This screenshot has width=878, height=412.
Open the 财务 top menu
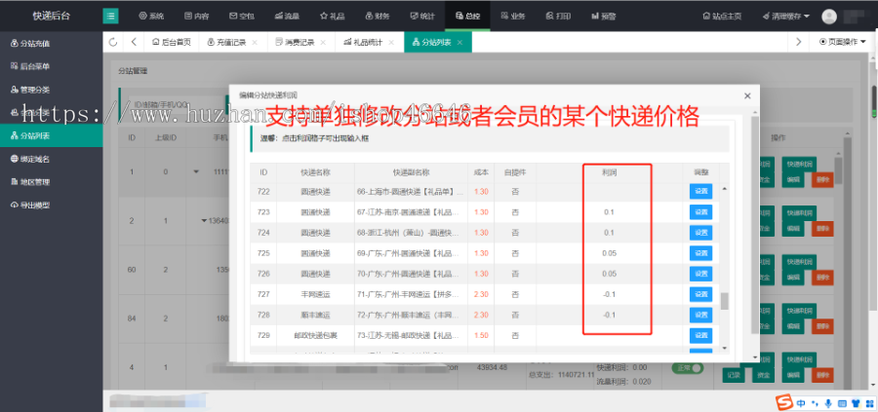tap(378, 17)
